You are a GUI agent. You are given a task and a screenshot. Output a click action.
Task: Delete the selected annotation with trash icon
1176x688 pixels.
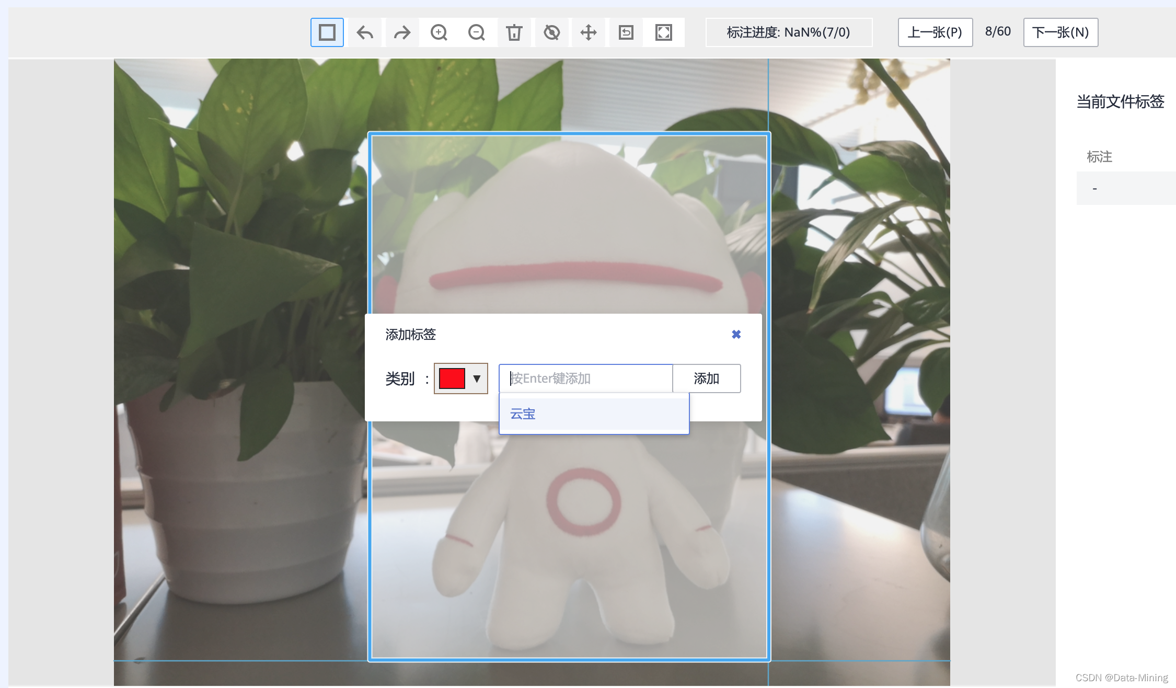tap(514, 32)
